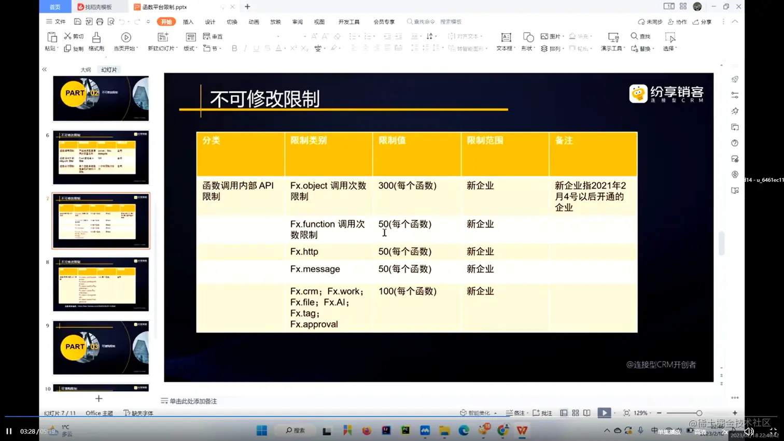
Task: Toggle superscript formatting
Action: 293,48
